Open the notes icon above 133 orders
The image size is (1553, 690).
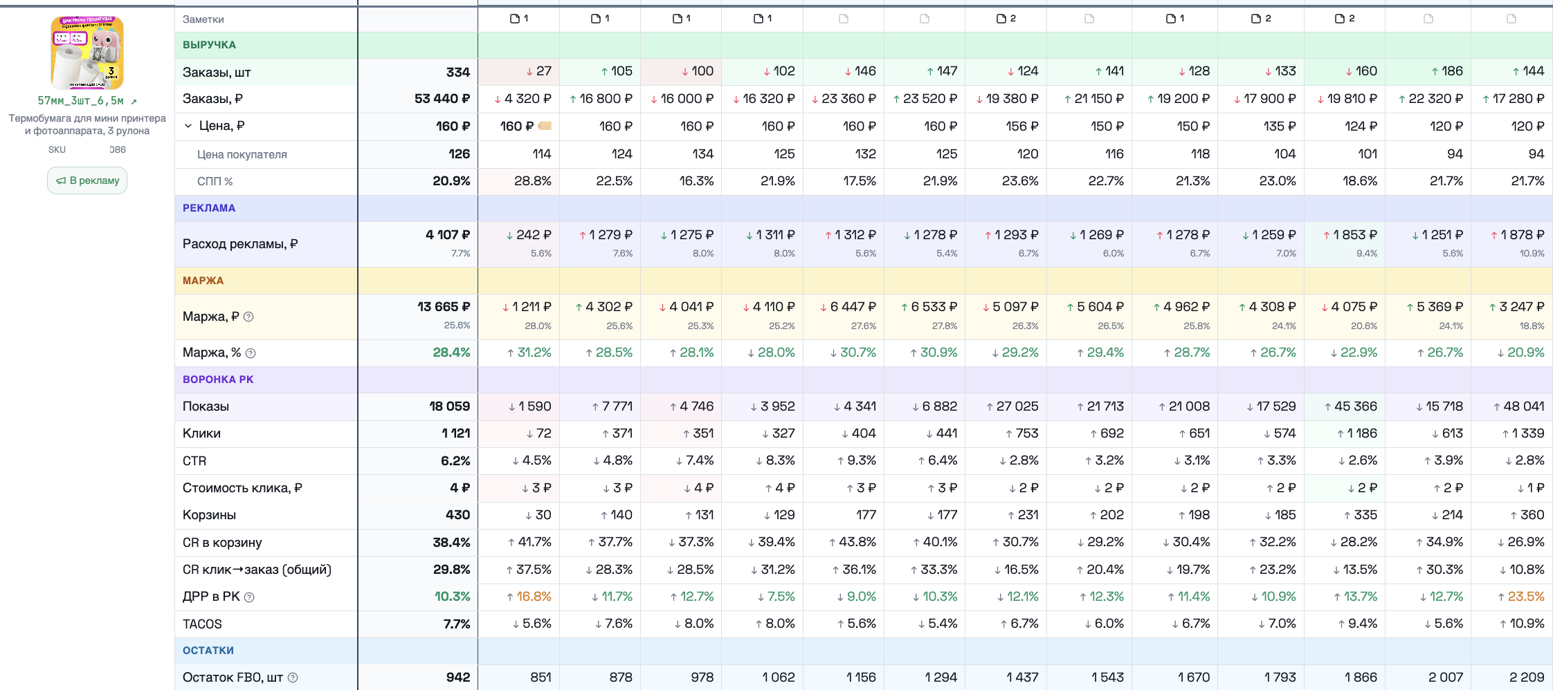[x=1255, y=19]
